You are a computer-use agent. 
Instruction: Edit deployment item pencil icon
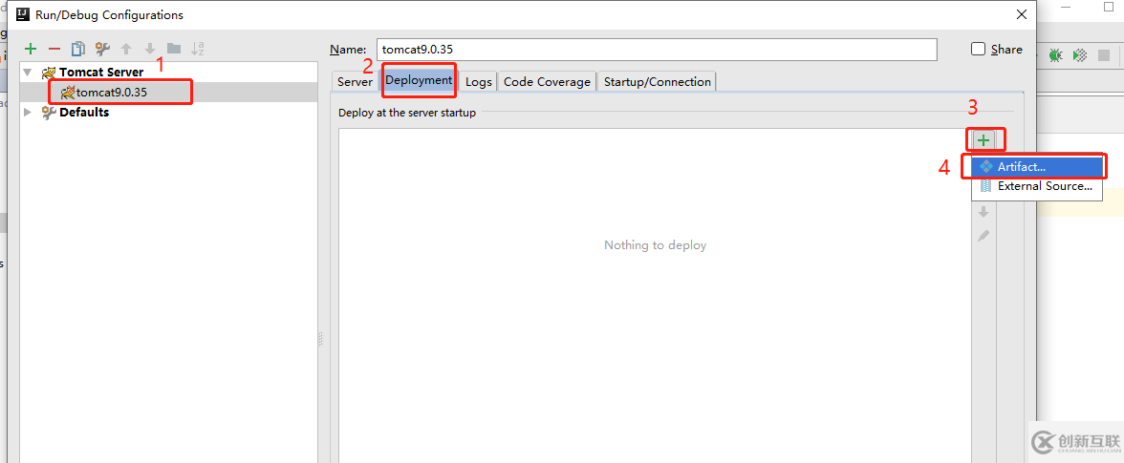click(x=983, y=236)
